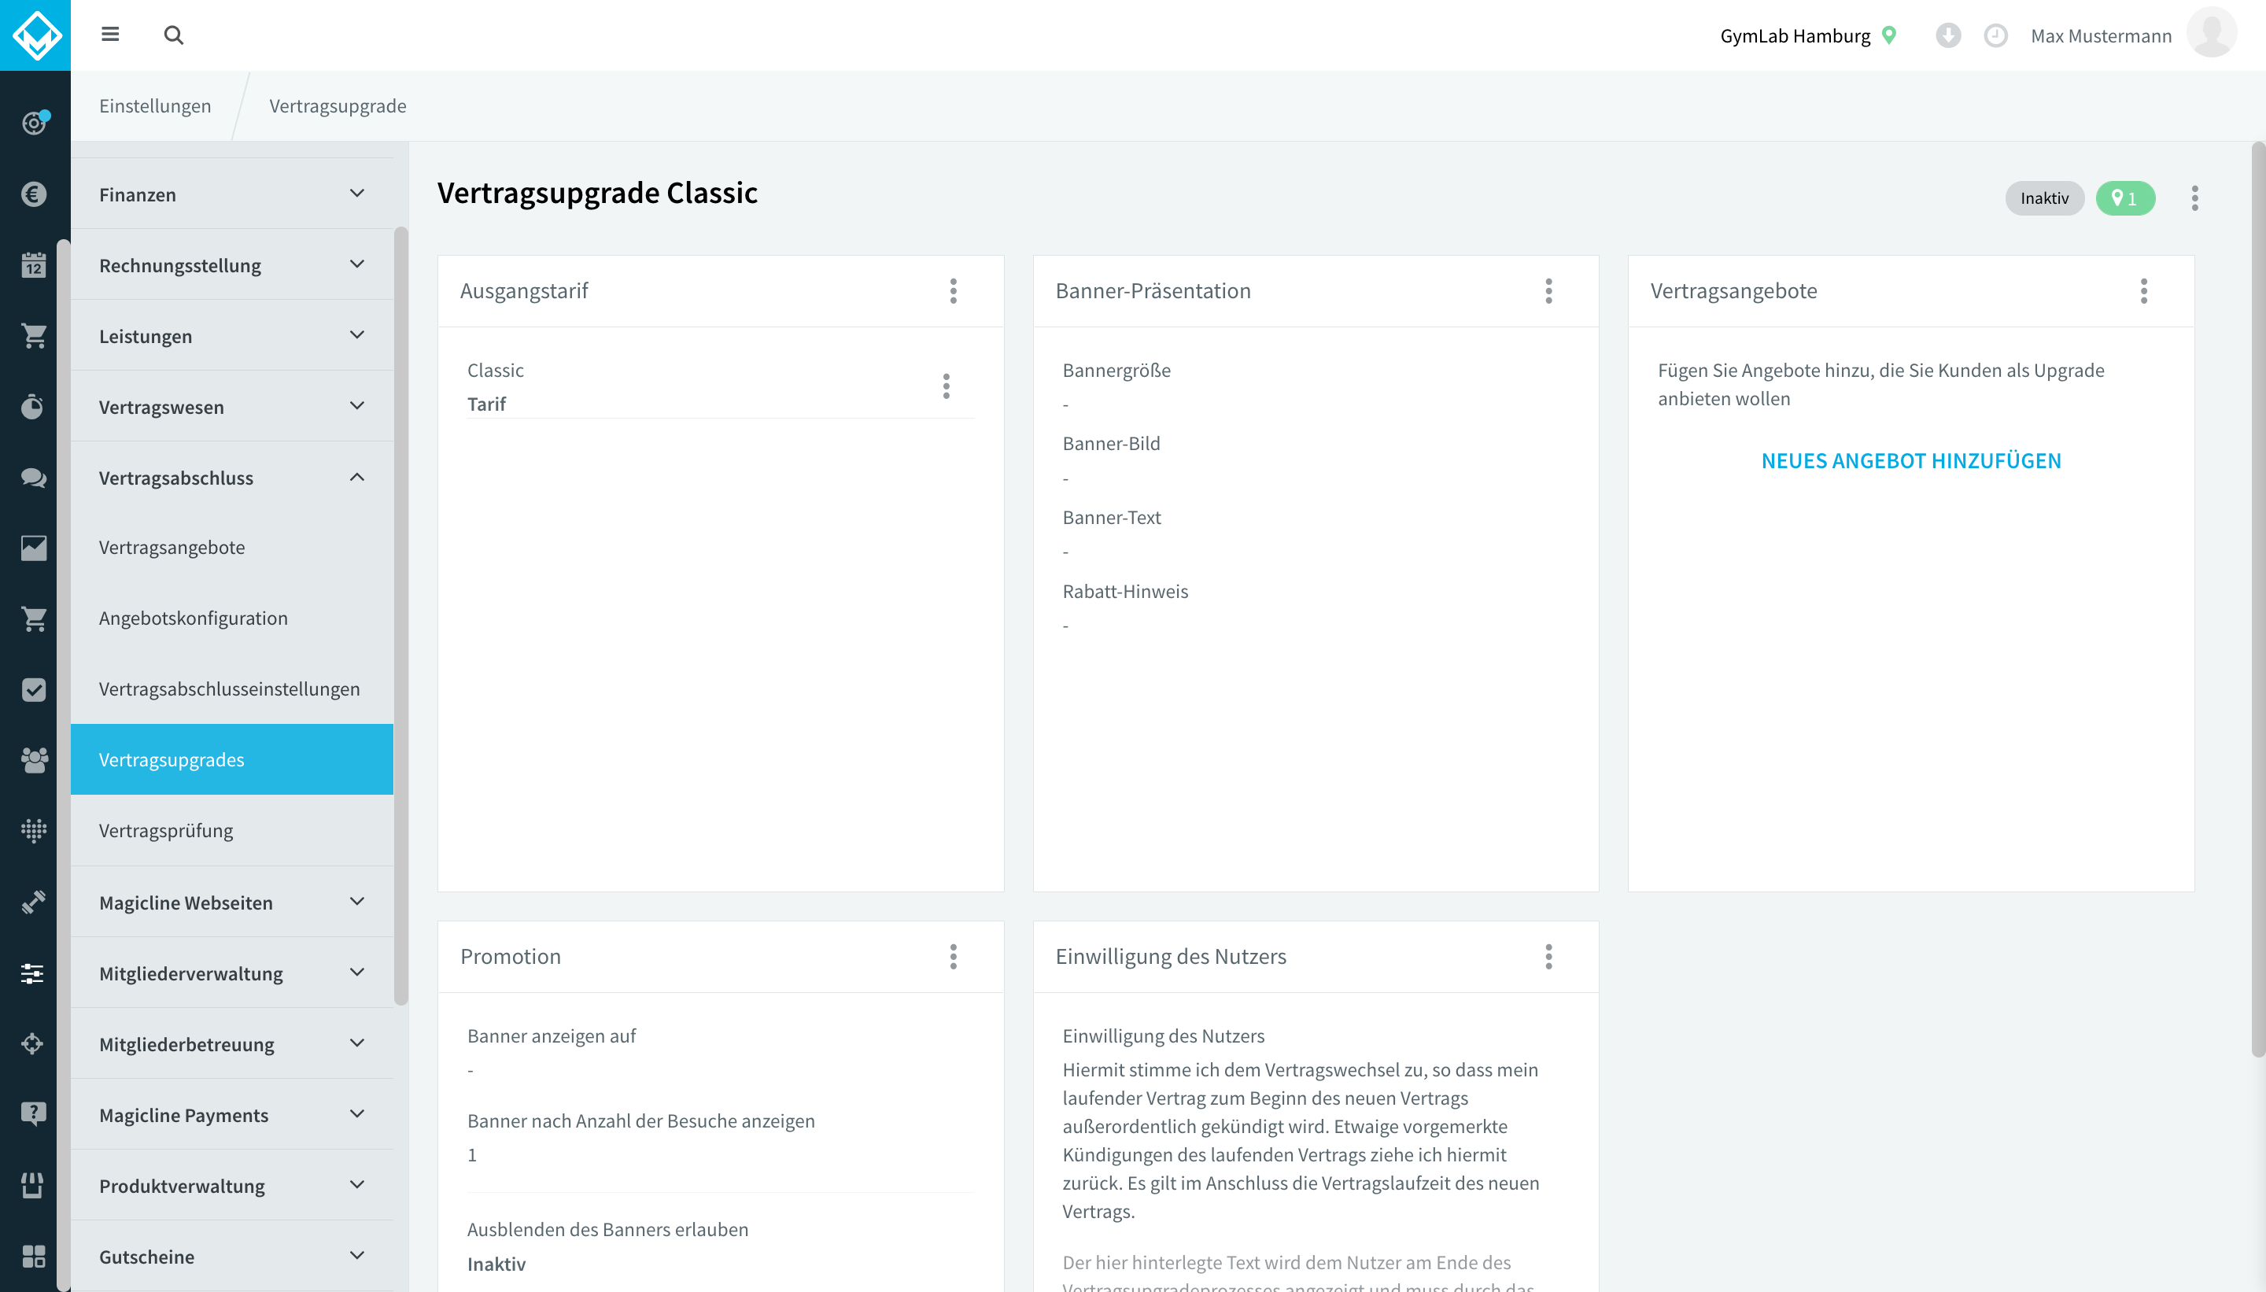
Task: Open Banner-Präsentation card options menu
Action: 1548,291
